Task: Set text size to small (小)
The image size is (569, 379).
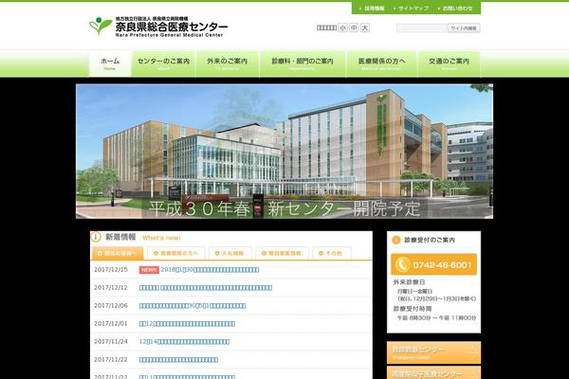Action: [x=342, y=27]
